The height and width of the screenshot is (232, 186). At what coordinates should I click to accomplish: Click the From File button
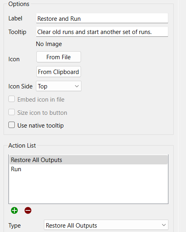pyautogui.click(x=59, y=57)
